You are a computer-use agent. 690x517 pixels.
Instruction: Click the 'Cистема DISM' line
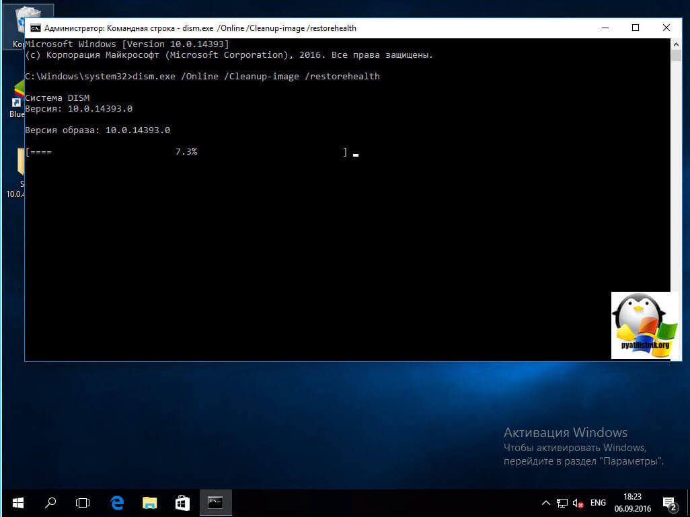point(57,97)
